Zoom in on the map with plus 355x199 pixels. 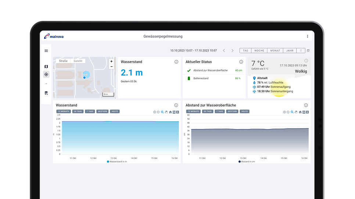pyautogui.click(x=111, y=62)
